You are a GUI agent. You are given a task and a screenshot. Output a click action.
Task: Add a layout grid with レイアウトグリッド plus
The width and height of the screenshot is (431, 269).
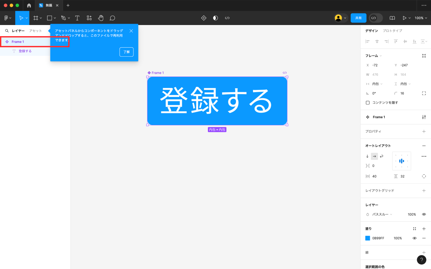(424, 190)
